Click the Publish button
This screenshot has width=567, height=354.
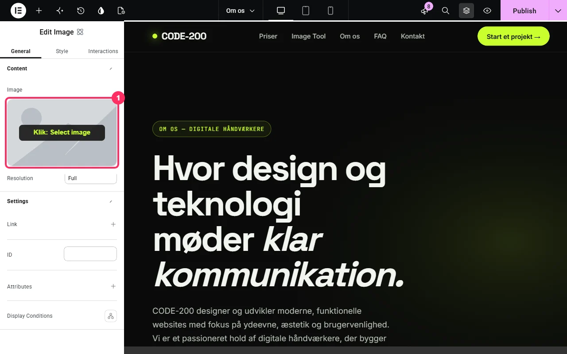click(524, 11)
